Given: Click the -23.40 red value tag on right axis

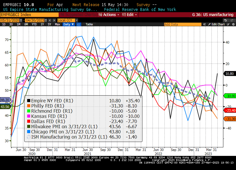Looking at the screenshot, I should click(x=230, y=110).
